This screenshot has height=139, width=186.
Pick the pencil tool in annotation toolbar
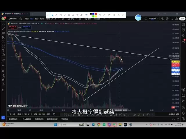tap(56, 15)
